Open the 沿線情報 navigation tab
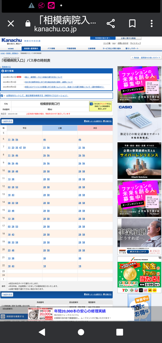 (x=92, y=49)
